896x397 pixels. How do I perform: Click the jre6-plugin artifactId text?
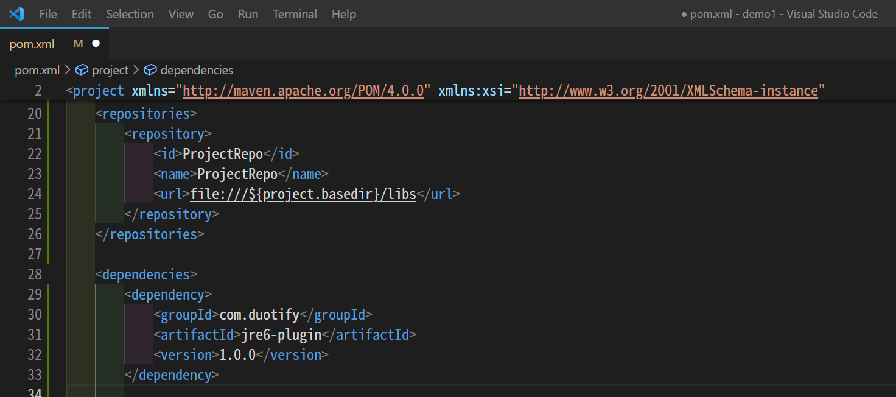[281, 335]
